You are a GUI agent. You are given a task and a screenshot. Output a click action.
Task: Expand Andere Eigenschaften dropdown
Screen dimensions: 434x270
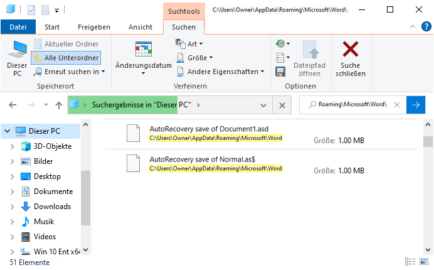coord(220,72)
